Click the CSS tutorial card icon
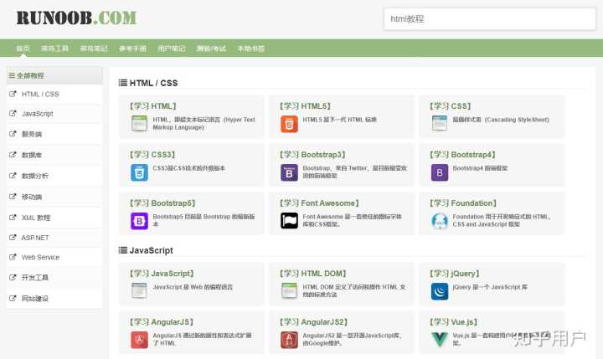Image resolution: width=603 pixels, height=359 pixels. point(439,123)
